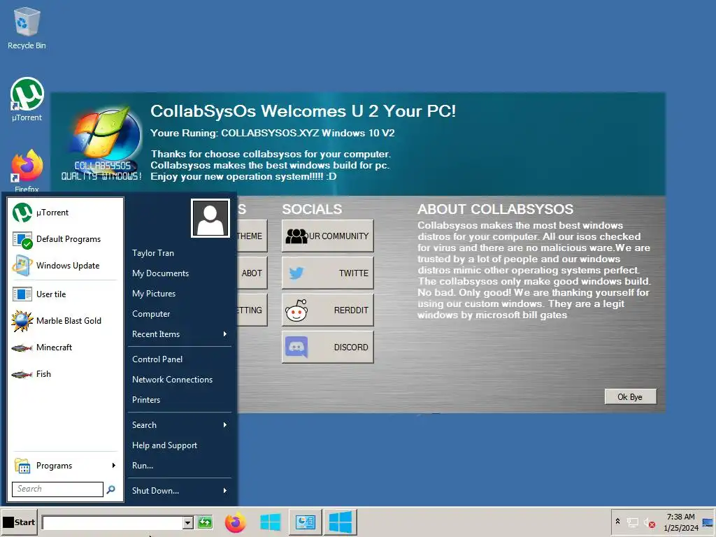The image size is (716, 537).
Task: Open the Programs submenu
Action: [66, 466]
